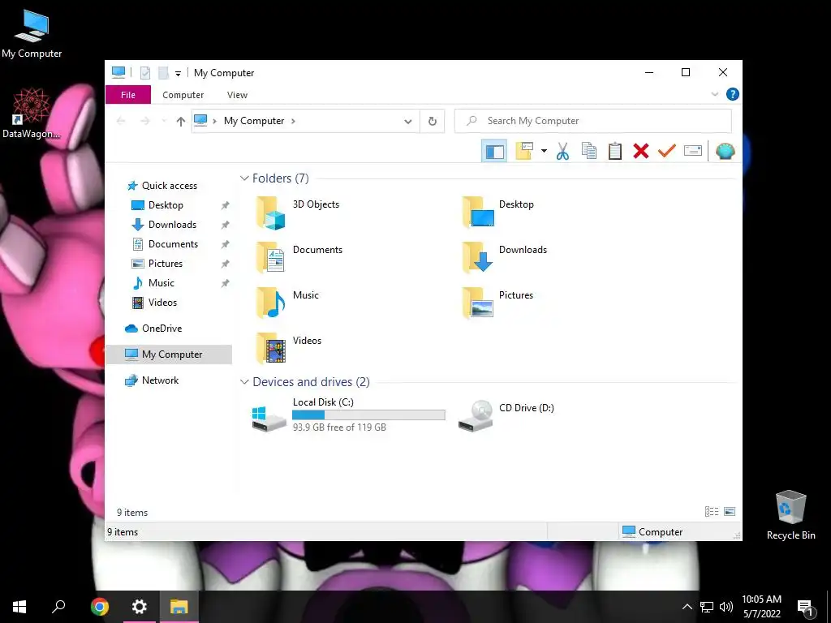Screen dimensions: 831x623
Task: Click the folder options toolbar icon
Action: [524, 151]
